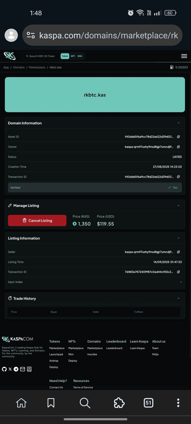The width and height of the screenshot is (191, 424).
Task: Open Team footer link
Action: (x=155, y=348)
